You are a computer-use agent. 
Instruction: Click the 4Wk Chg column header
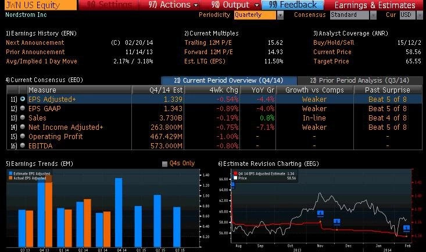[213, 90]
